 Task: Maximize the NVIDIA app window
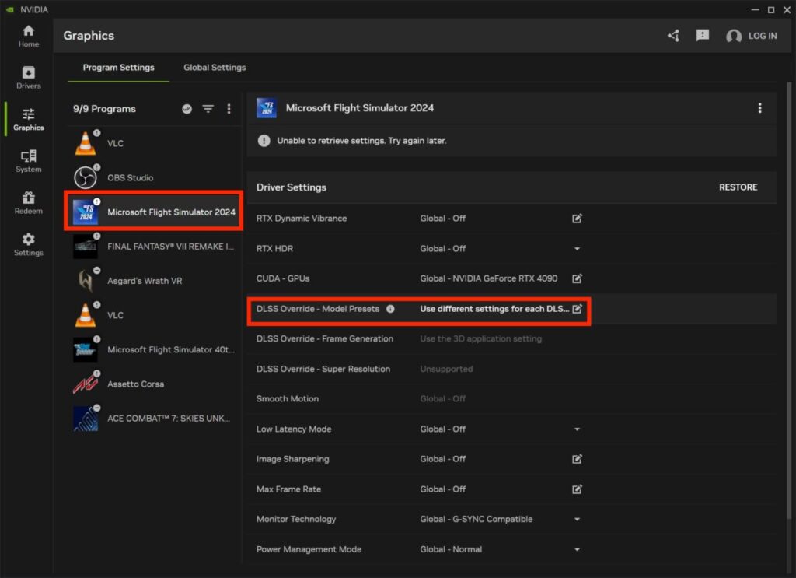tap(771, 9)
